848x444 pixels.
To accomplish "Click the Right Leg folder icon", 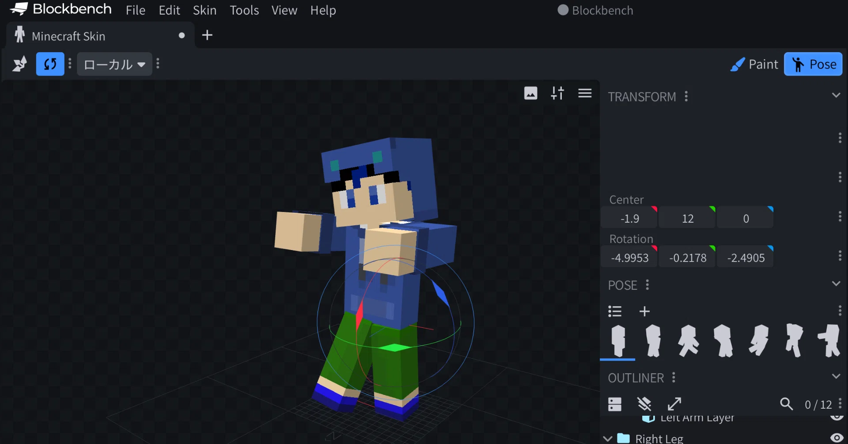I will point(623,438).
